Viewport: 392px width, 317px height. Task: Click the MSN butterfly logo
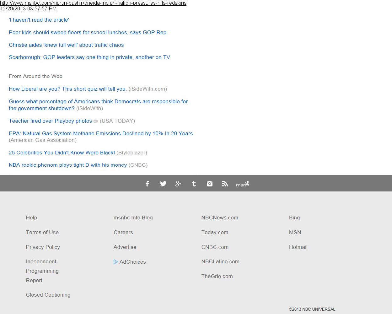(x=242, y=184)
